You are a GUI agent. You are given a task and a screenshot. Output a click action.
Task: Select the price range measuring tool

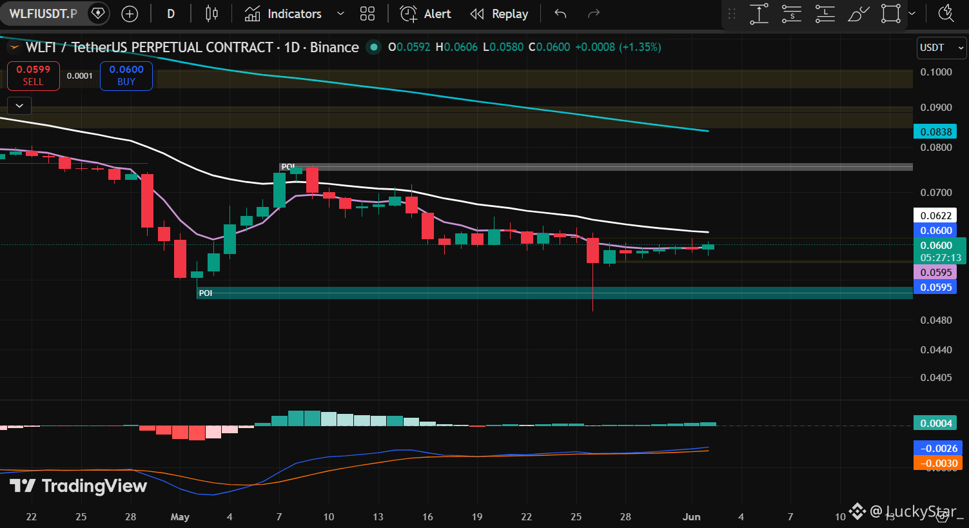coord(759,14)
